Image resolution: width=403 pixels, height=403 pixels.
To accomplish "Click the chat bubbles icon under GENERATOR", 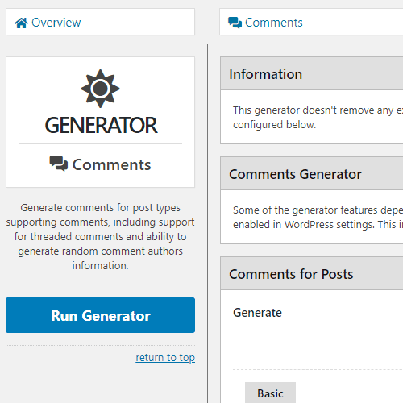I will (59, 164).
